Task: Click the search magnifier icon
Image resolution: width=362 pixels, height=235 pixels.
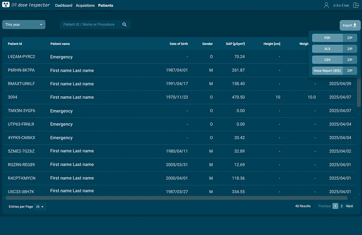Action: 125,25
